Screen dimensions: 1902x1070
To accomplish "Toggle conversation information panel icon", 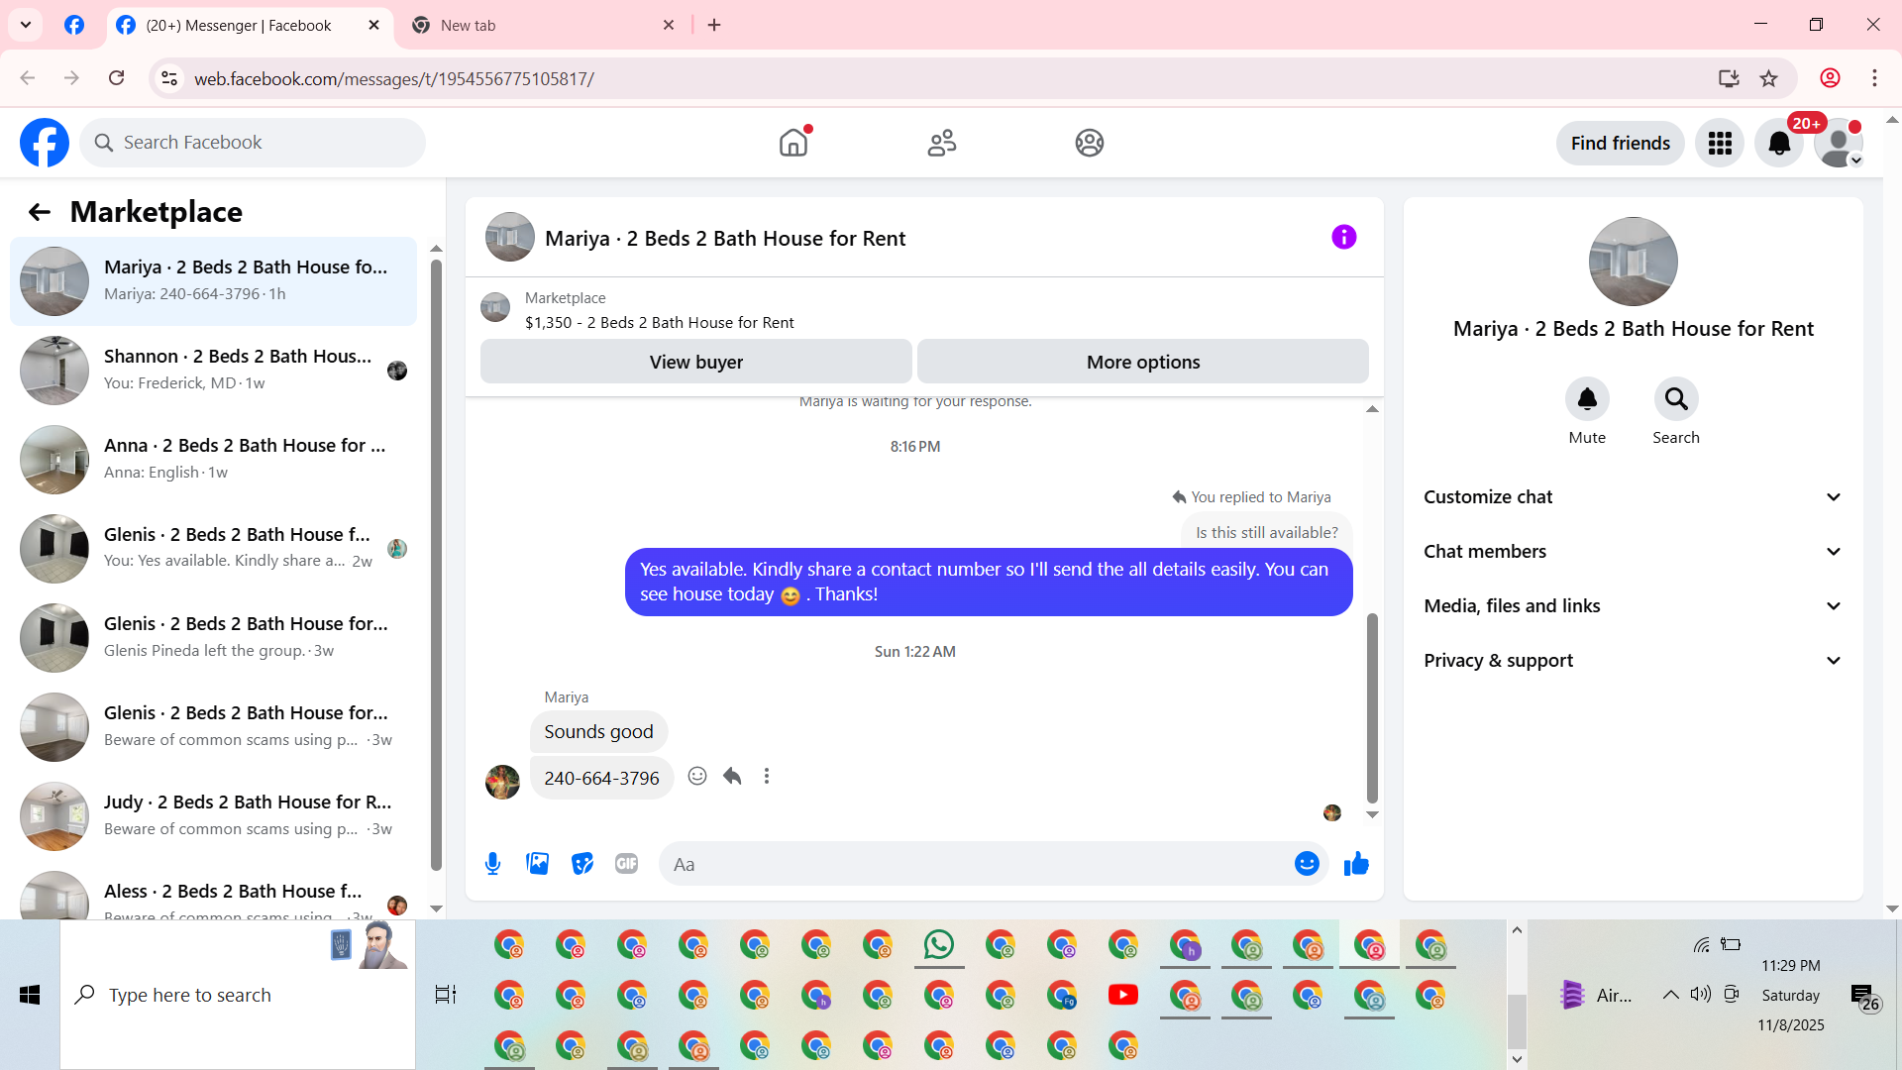I will (x=1343, y=238).
